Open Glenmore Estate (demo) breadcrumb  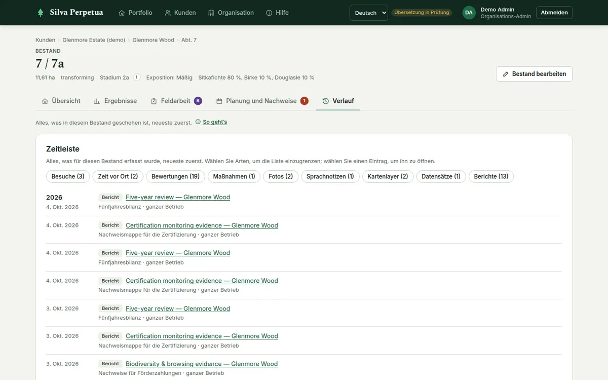tap(94, 40)
